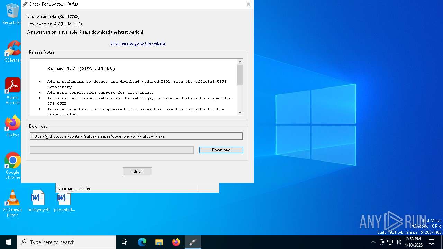This screenshot has height=249, width=443.
Task: Select the presented... Word file on desktop
Action: pos(64,202)
